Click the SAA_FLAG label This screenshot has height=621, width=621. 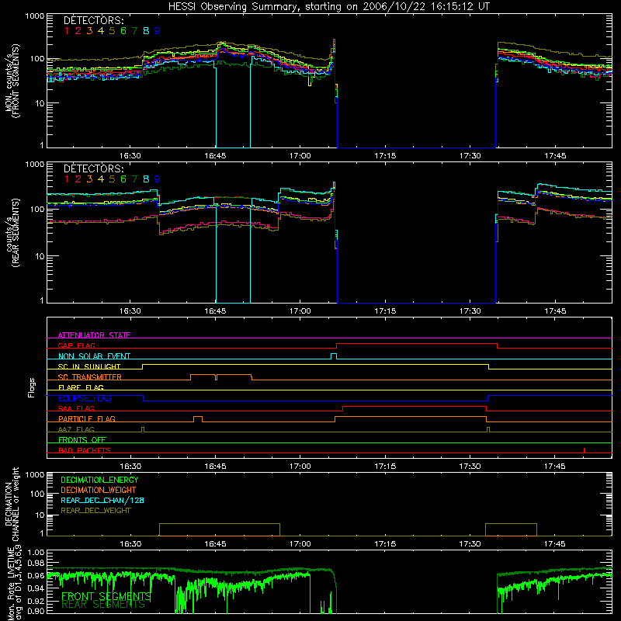click(76, 408)
